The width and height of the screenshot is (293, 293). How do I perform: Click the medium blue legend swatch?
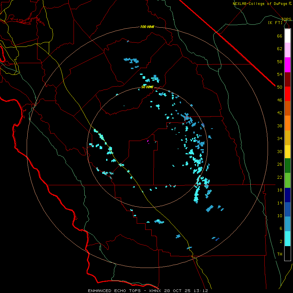point(287,209)
